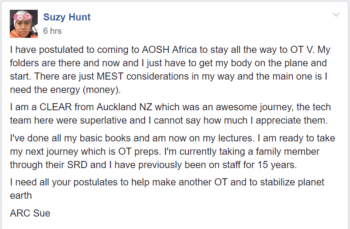350x229 pixels.
Task: Open Suzy Hunt's profile picture
Action: pos(24,24)
